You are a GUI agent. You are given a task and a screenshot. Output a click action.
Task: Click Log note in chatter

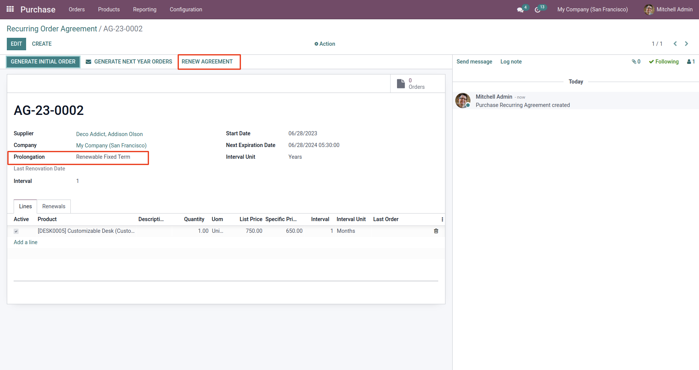[511, 62]
